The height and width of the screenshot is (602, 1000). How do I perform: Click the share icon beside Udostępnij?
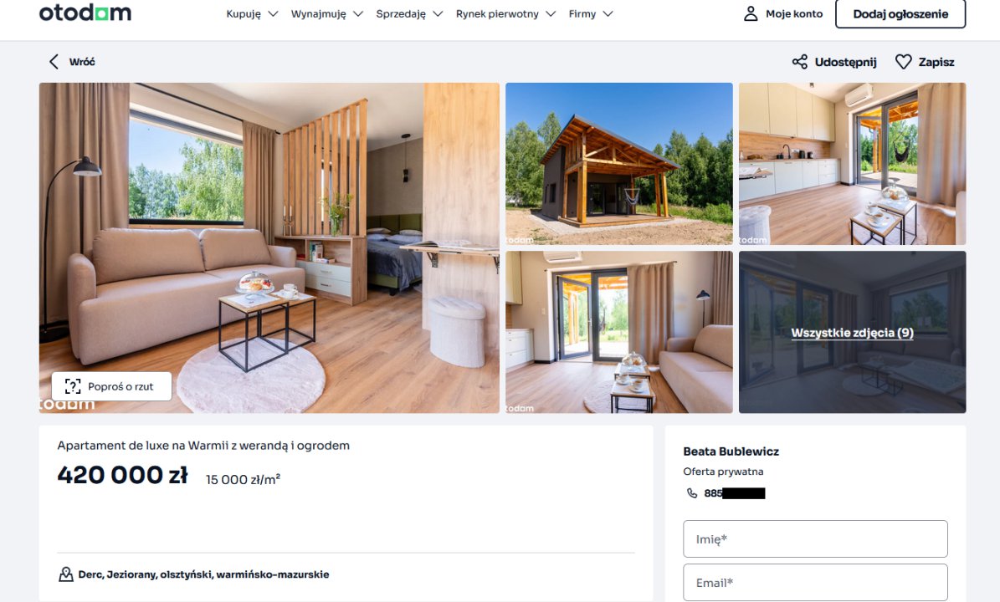[x=800, y=62]
